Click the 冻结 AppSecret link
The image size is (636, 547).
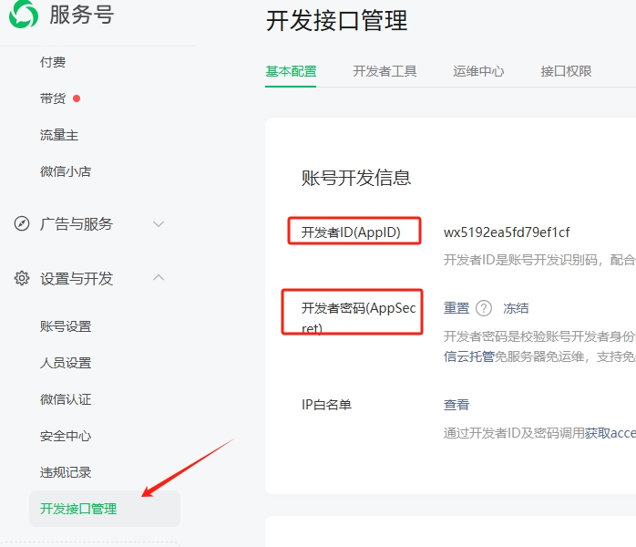516,308
